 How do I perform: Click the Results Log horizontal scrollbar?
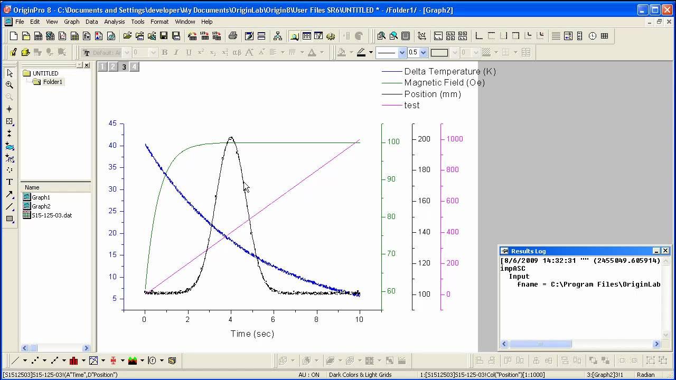(x=580, y=344)
